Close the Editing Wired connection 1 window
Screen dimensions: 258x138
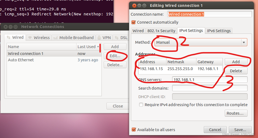(x=135, y=5)
